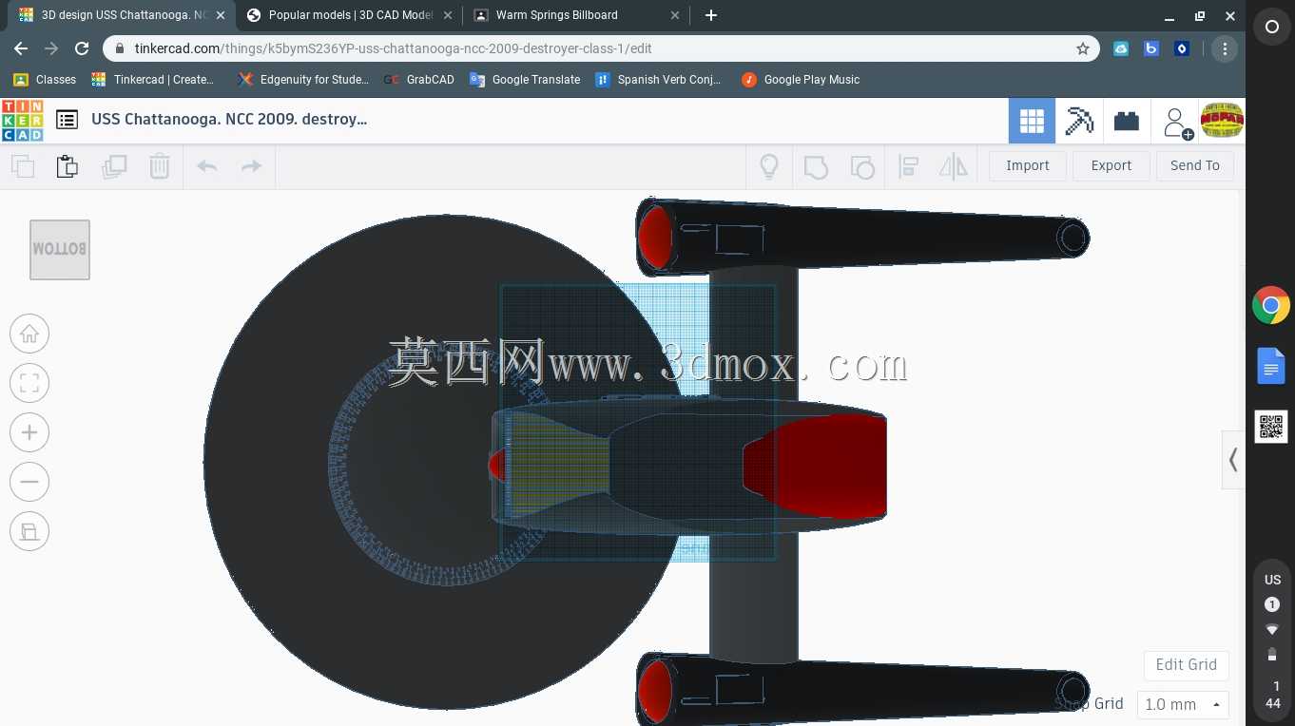Close the Popular models tab
This screenshot has width=1295, height=726.
click(x=448, y=15)
